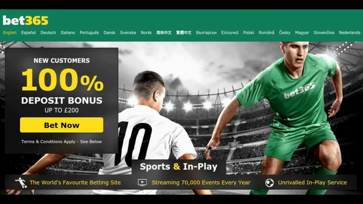
Task: Switch language to Deutsch
Action: pos(48,33)
